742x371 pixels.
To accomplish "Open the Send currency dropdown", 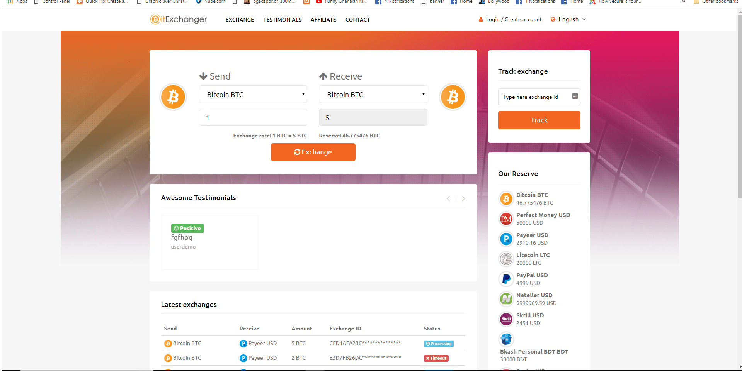I will [x=253, y=95].
